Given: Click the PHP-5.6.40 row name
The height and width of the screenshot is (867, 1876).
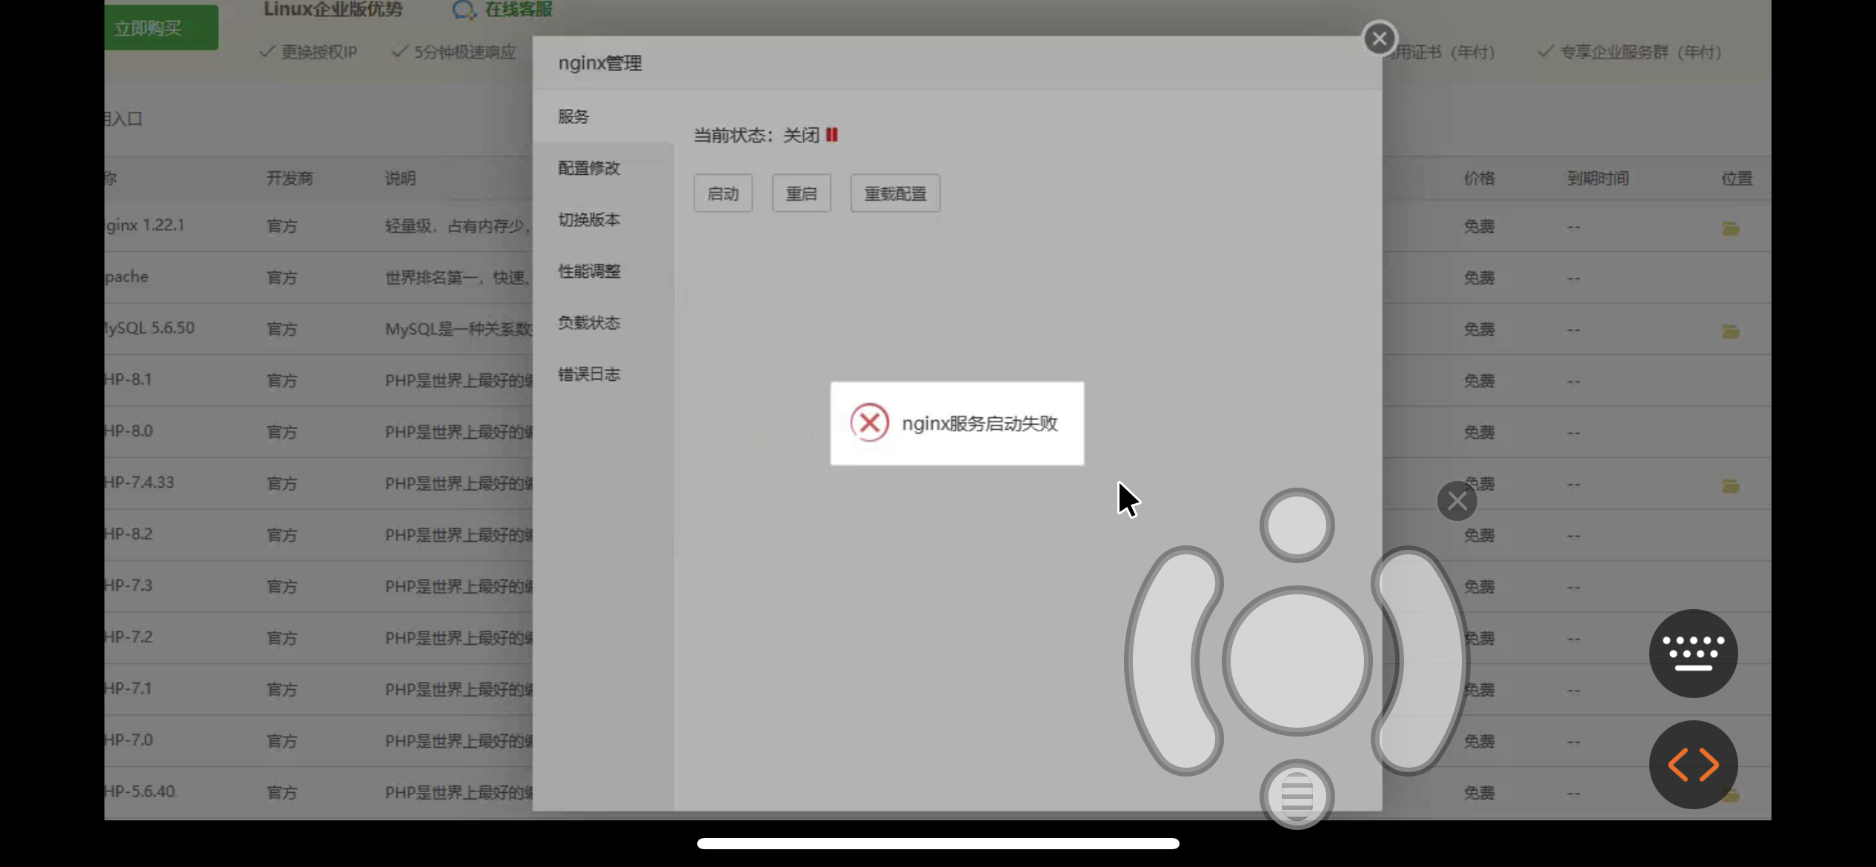Looking at the screenshot, I should 139,791.
